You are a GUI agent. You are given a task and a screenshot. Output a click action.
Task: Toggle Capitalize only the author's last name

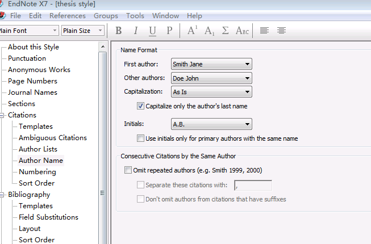(x=140, y=106)
